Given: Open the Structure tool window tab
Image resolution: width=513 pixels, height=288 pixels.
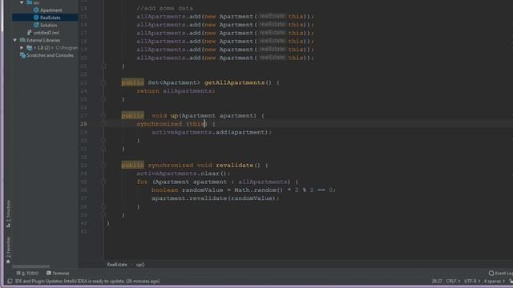Looking at the screenshot, I should (8, 214).
